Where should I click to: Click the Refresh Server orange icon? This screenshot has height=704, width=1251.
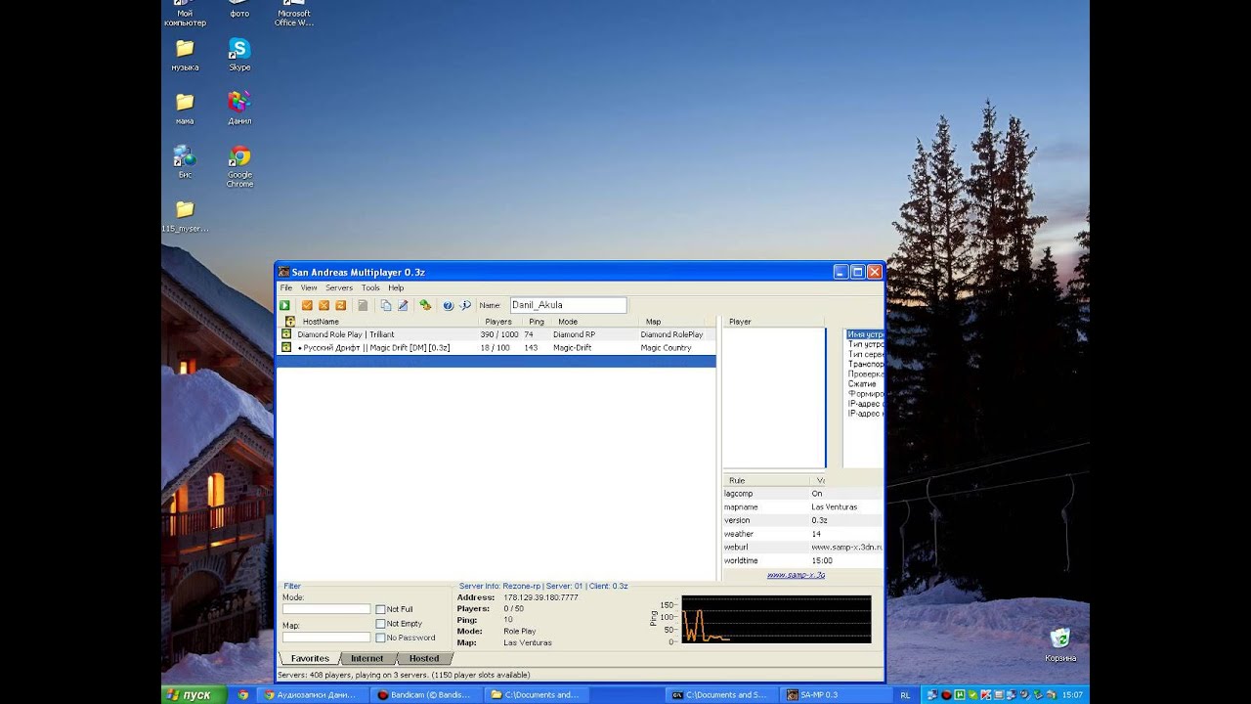(x=340, y=305)
